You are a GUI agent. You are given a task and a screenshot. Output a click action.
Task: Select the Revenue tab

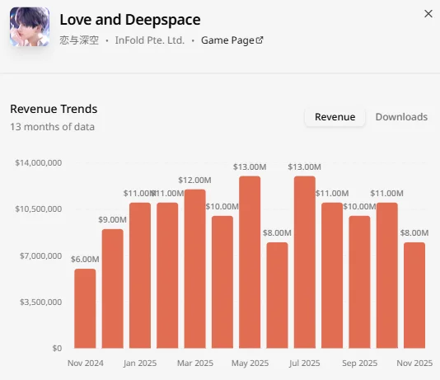[x=335, y=117]
